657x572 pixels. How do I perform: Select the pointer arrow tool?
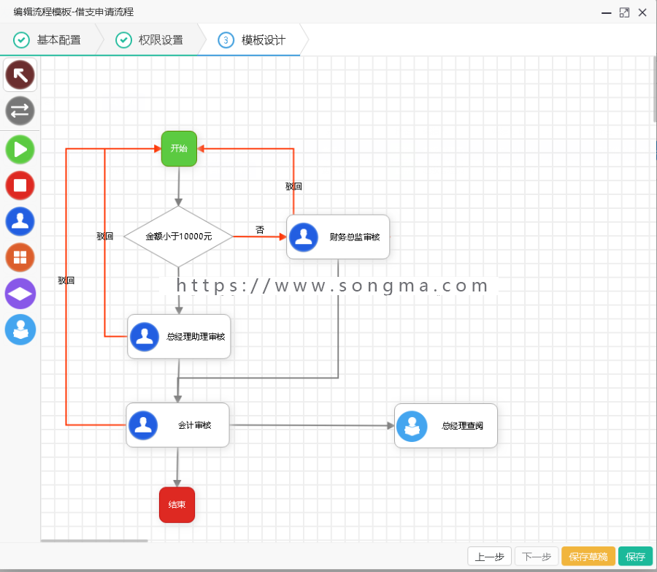(x=20, y=75)
